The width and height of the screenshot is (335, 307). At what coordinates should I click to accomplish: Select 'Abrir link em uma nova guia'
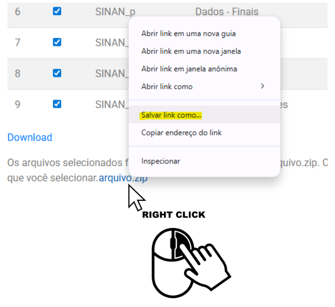[205, 34]
